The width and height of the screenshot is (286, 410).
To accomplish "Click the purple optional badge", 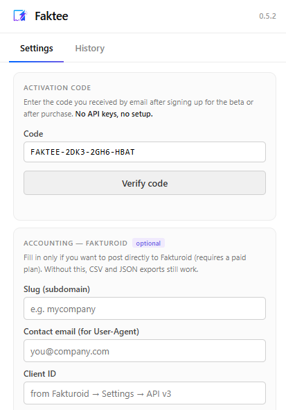I will 148,244.
